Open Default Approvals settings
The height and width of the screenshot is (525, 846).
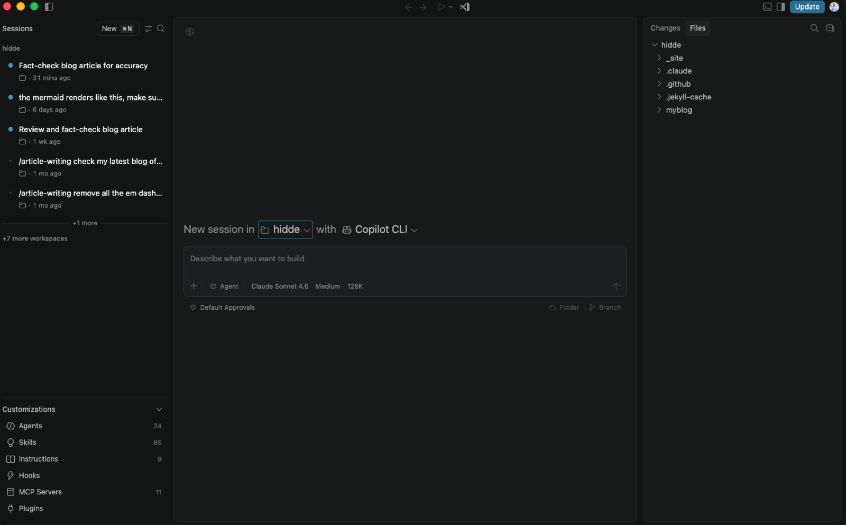223,307
